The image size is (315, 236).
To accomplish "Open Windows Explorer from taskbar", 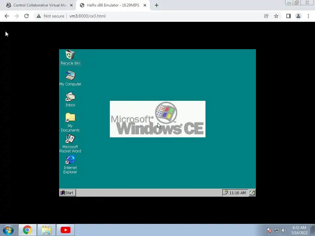I will pos(46,230).
